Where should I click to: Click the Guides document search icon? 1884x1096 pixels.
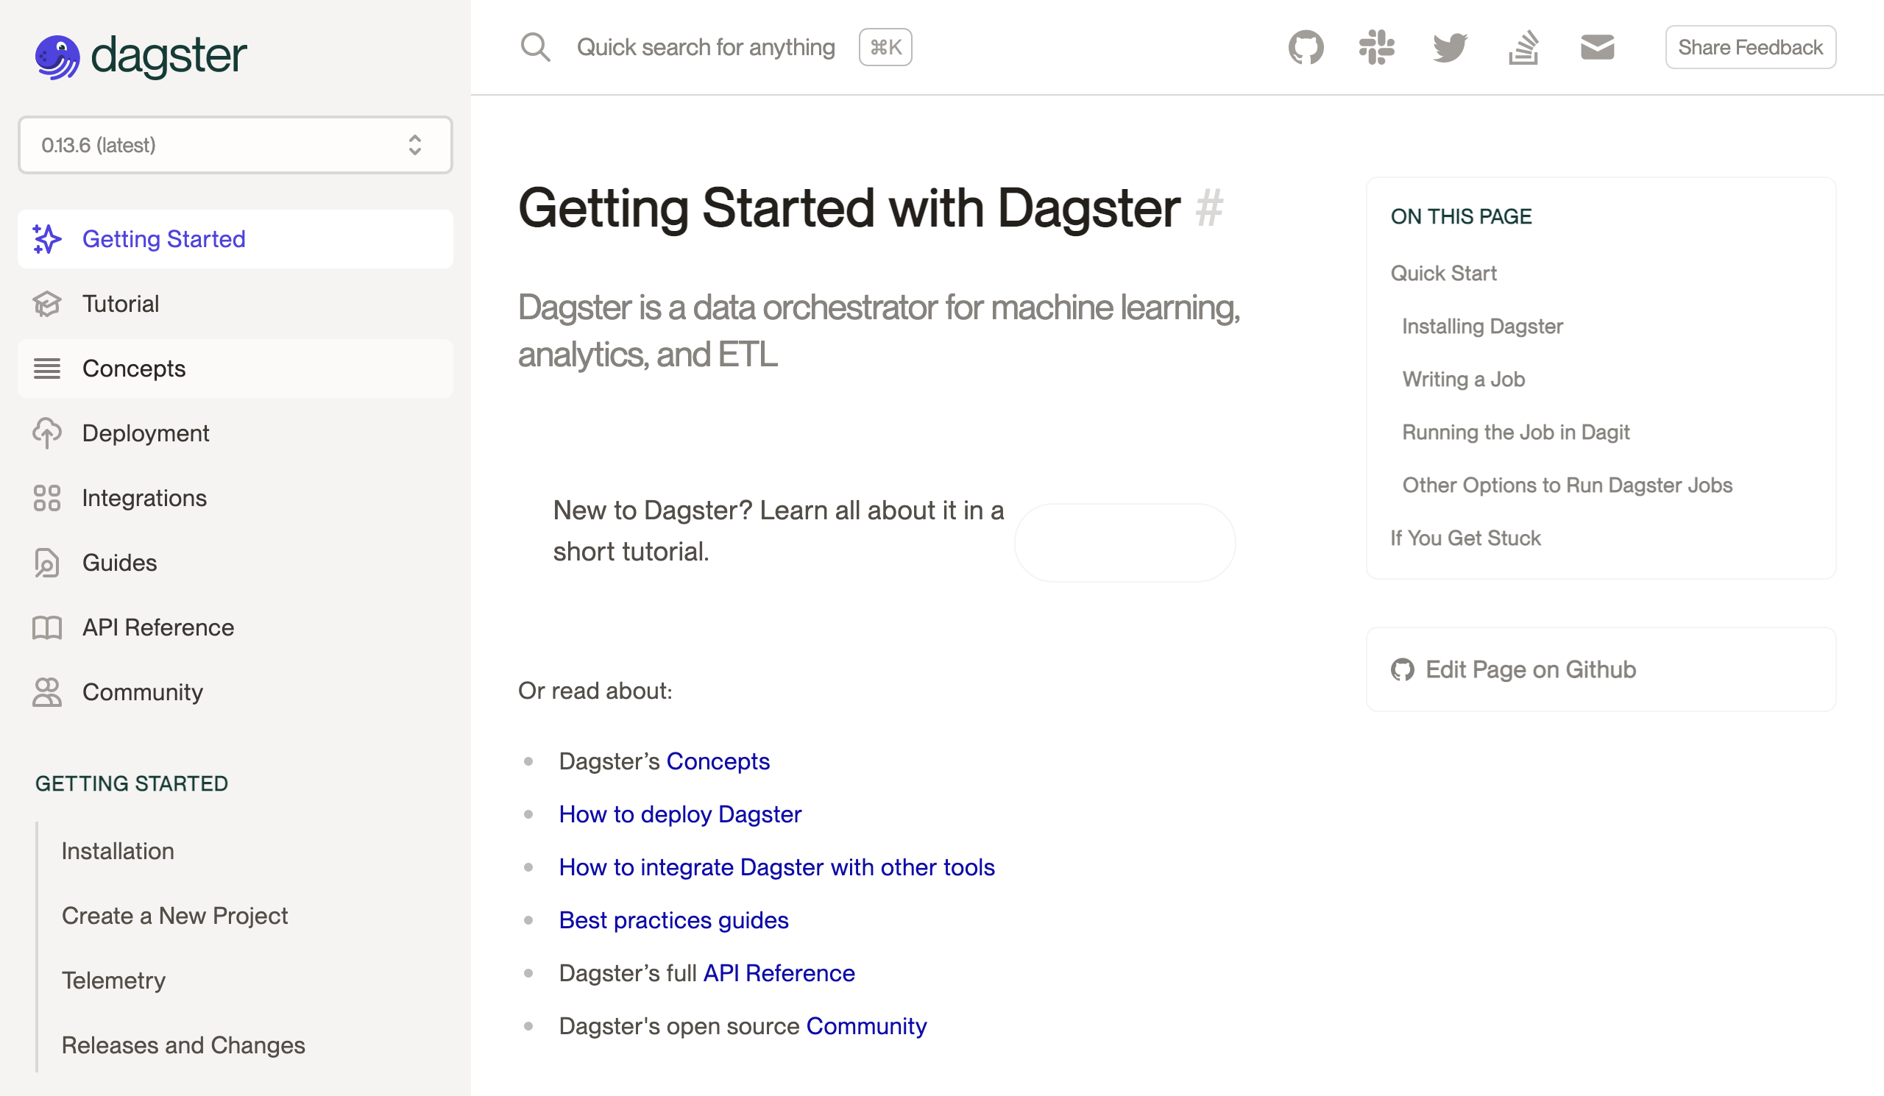tap(46, 563)
